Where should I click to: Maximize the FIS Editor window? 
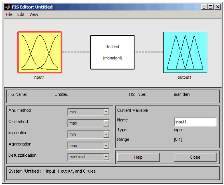[x=211, y=7]
